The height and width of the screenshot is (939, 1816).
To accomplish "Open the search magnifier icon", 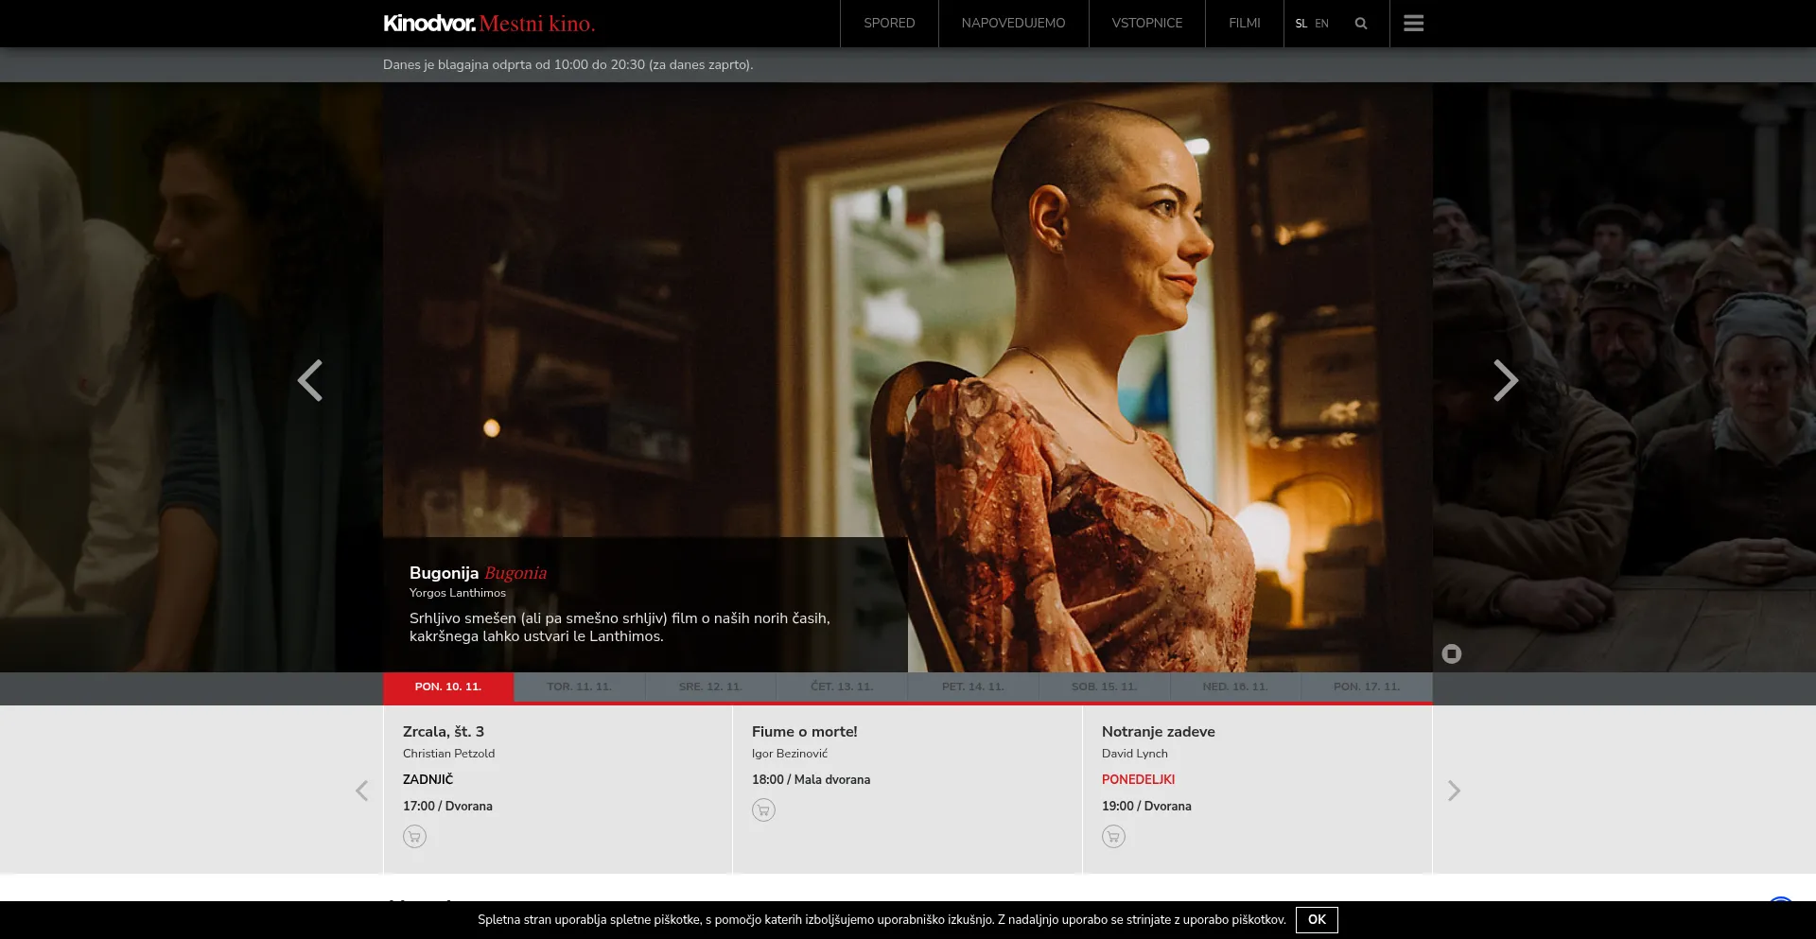I will point(1360,24).
